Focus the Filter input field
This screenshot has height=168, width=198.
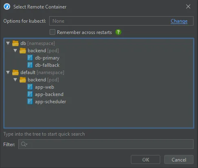click(x=106, y=144)
